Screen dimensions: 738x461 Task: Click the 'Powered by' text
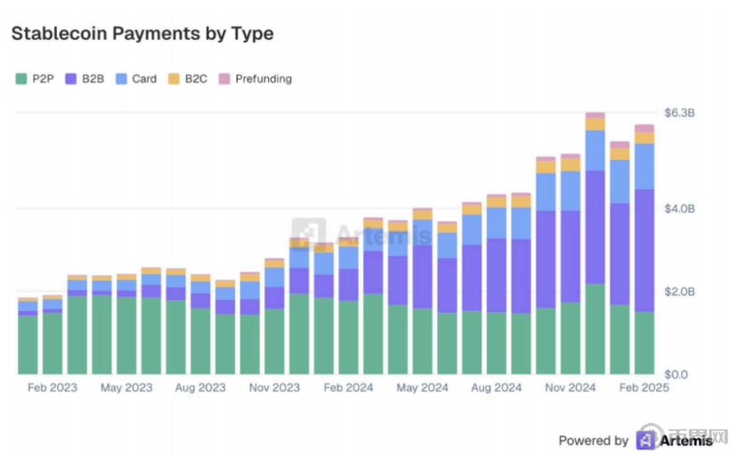(593, 441)
